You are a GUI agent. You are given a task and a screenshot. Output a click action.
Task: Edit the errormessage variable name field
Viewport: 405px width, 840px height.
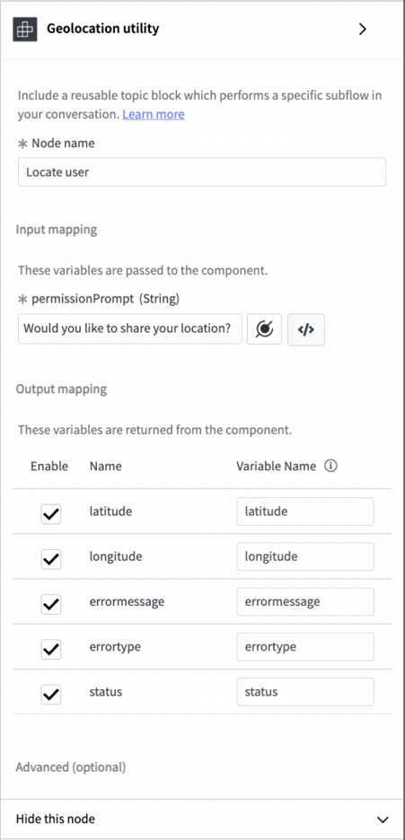pos(305,601)
